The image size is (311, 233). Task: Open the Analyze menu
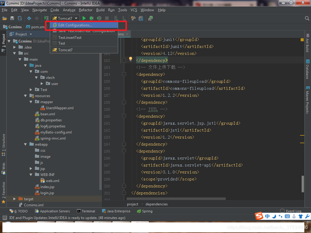(x=69, y=10)
